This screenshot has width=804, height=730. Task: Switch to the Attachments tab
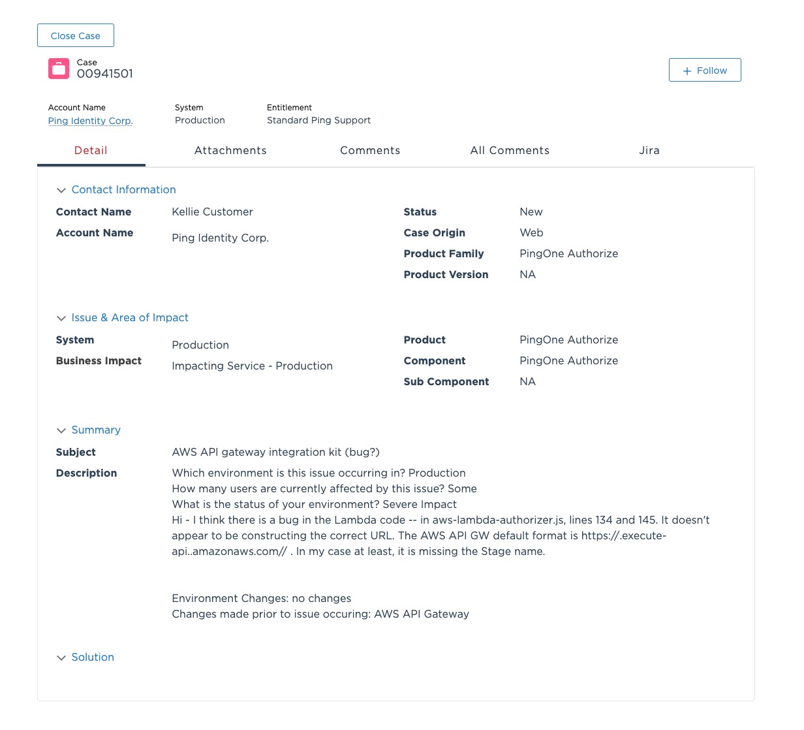230,150
